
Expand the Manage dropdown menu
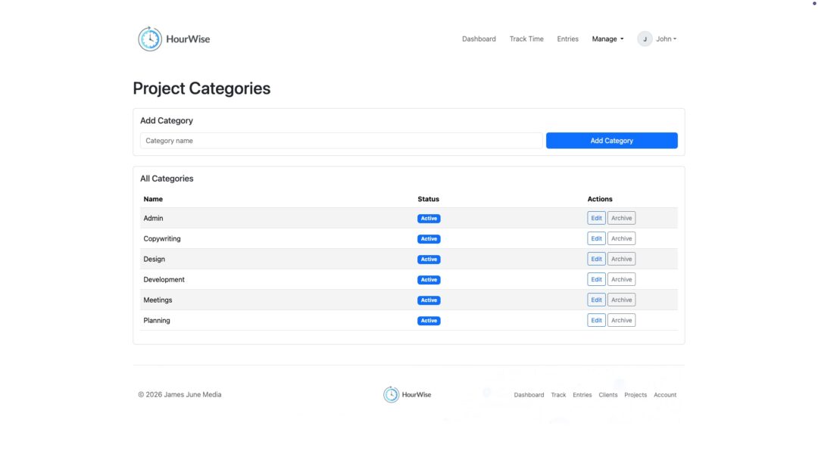tap(607, 39)
